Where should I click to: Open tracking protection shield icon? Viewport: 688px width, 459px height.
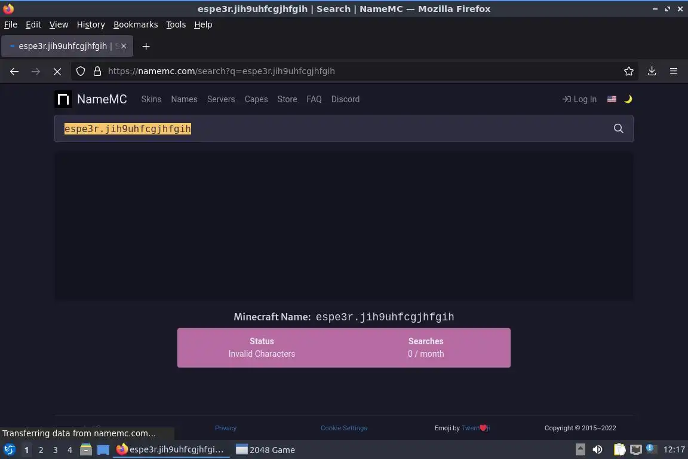[x=80, y=71]
